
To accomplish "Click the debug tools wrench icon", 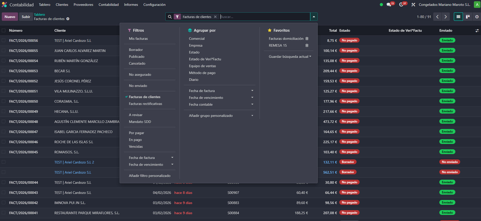I will [x=413, y=5].
